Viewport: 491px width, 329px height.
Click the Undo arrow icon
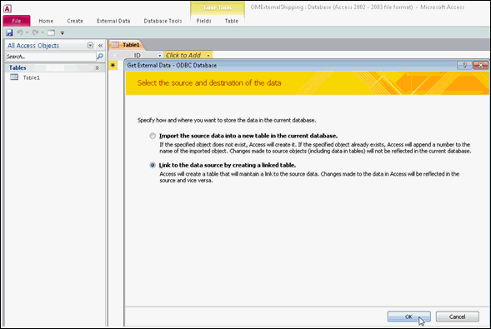point(20,32)
